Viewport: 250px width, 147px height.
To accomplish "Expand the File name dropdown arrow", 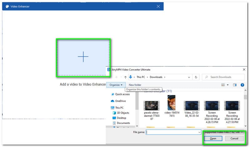I will point(199,132).
